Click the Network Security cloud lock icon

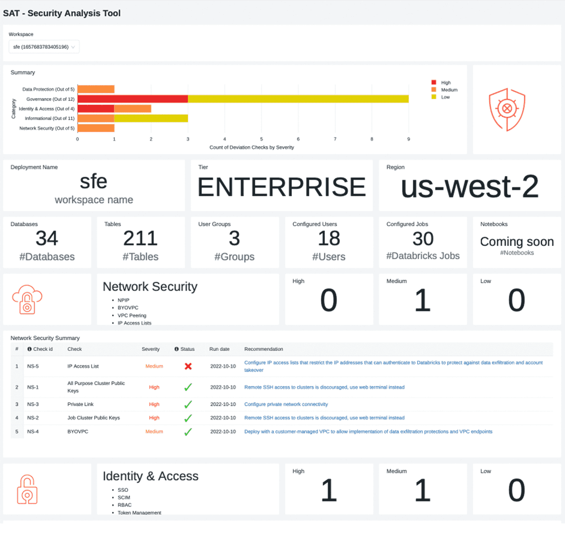27,299
